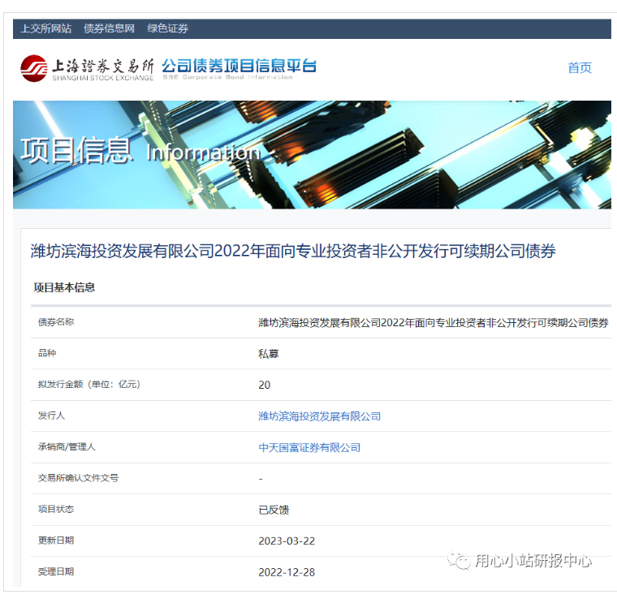Click the acceptance date 2022-12-28
617x603 pixels.
pyautogui.click(x=287, y=572)
